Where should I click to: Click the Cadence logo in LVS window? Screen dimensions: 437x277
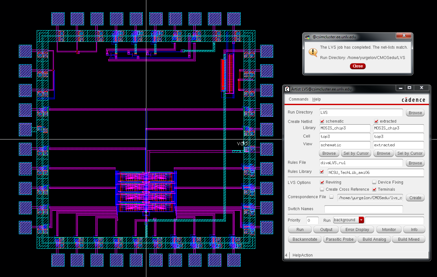click(413, 100)
